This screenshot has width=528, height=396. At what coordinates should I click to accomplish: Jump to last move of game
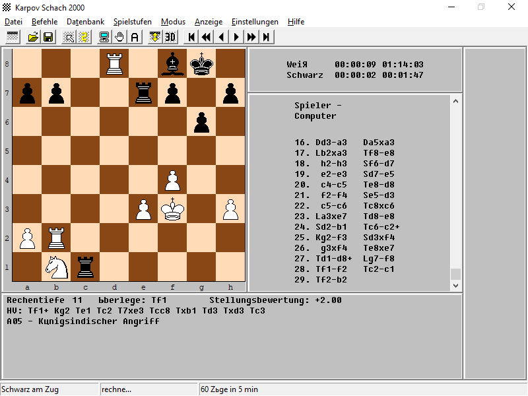coord(267,37)
